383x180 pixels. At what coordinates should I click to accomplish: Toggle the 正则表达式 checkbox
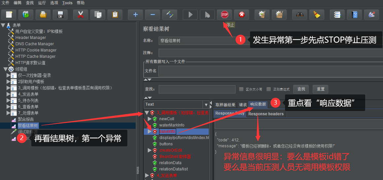[x=269, y=89]
